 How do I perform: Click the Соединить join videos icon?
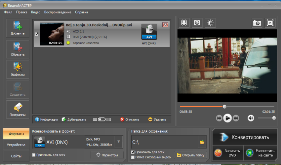click(x=18, y=89)
